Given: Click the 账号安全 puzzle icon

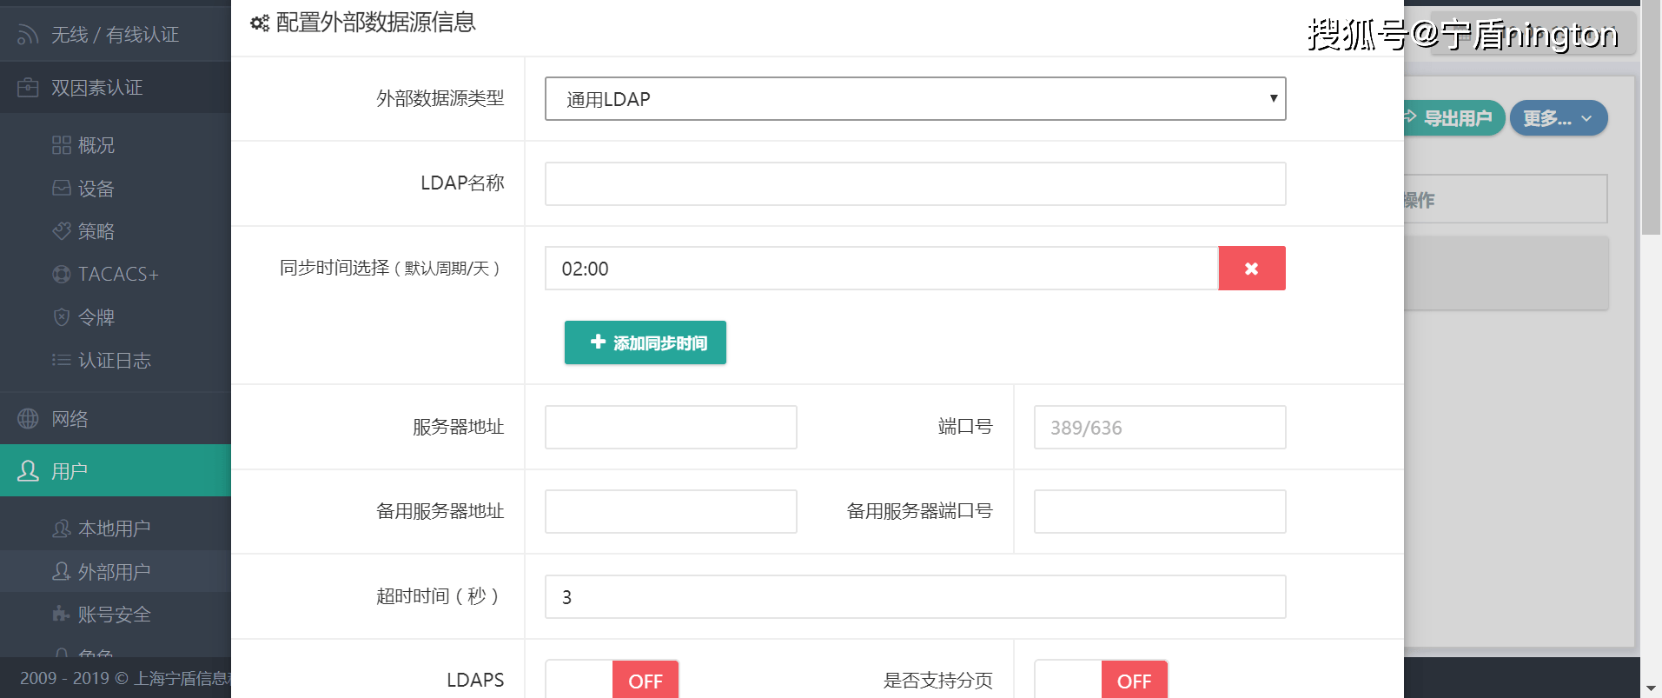Looking at the screenshot, I should tap(62, 614).
